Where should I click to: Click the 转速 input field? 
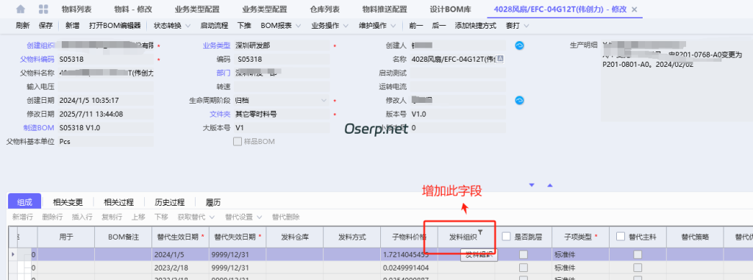click(282, 87)
